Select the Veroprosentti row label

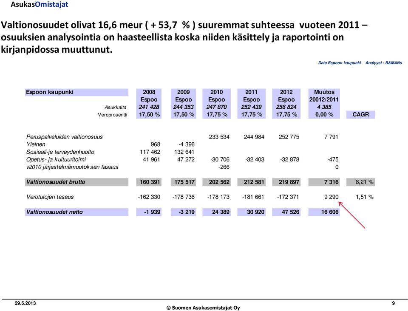coord(112,115)
